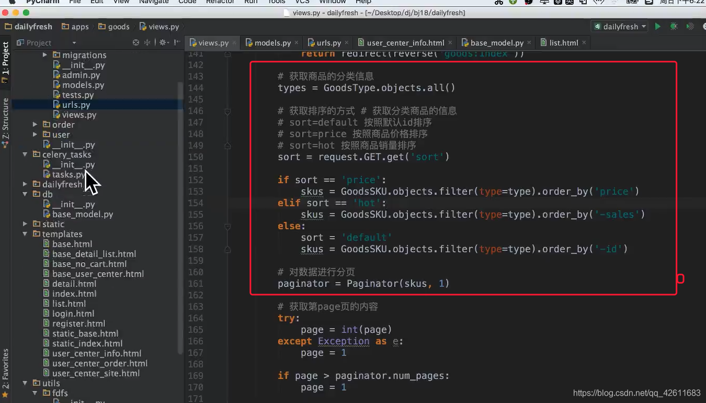Select user_center_order.html in the tree
The image size is (706, 403).
point(95,363)
